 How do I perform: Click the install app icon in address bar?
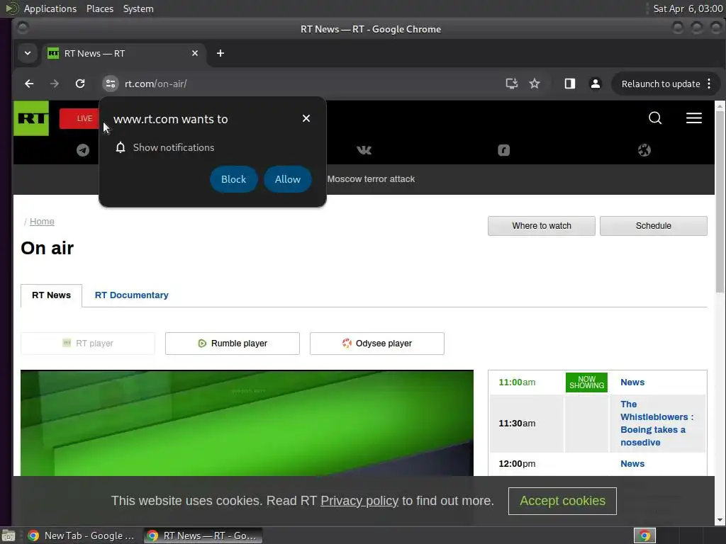(511, 84)
